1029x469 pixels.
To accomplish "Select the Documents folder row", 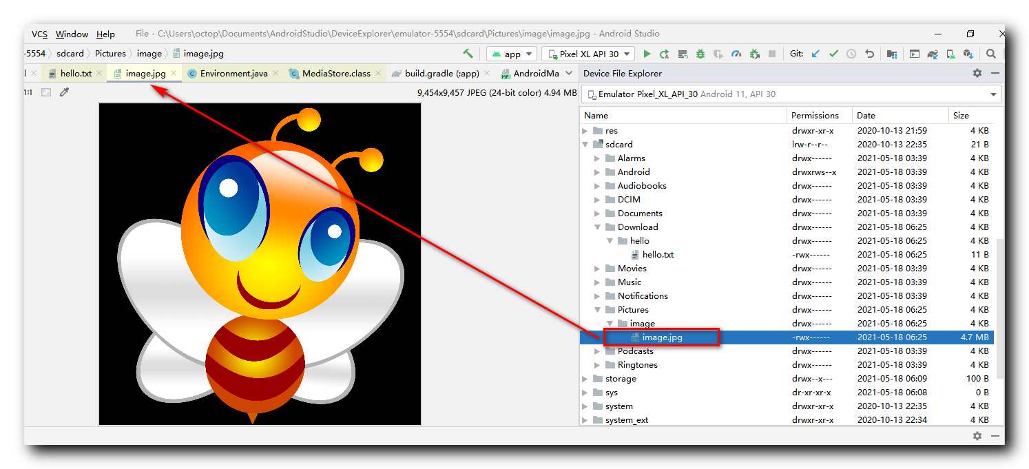I will (x=787, y=213).
